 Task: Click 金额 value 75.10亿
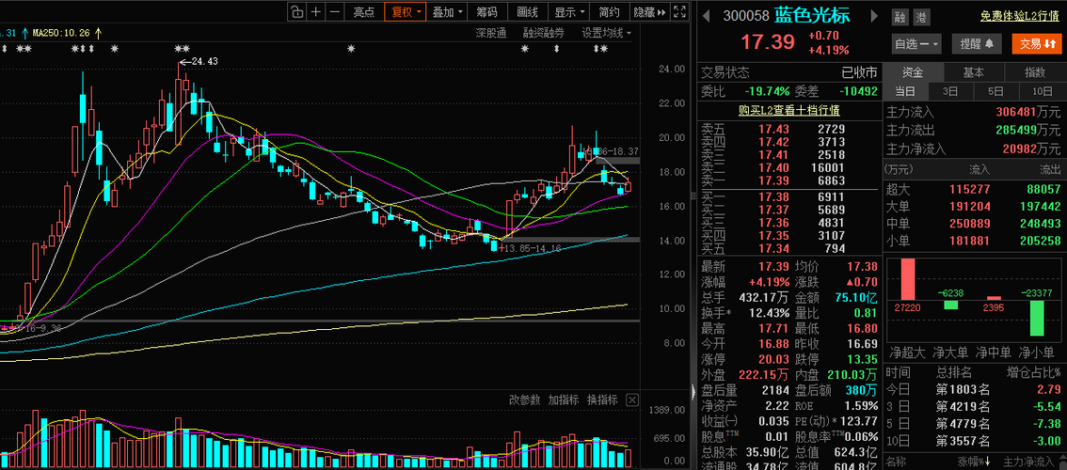pos(857,298)
